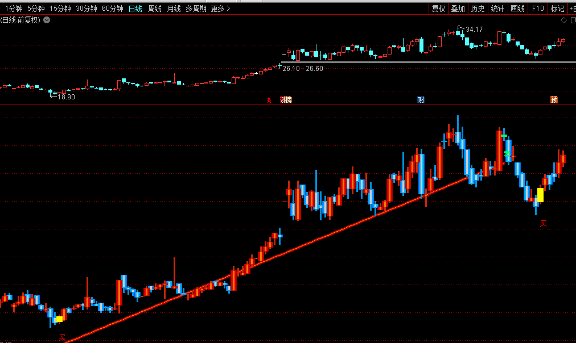
Task: Expand the 日线 前复权 dropdown arrow
Action: [47, 20]
